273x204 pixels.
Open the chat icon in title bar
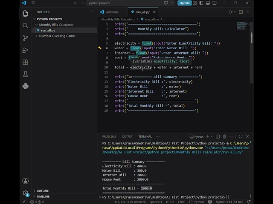click(x=166, y=3)
